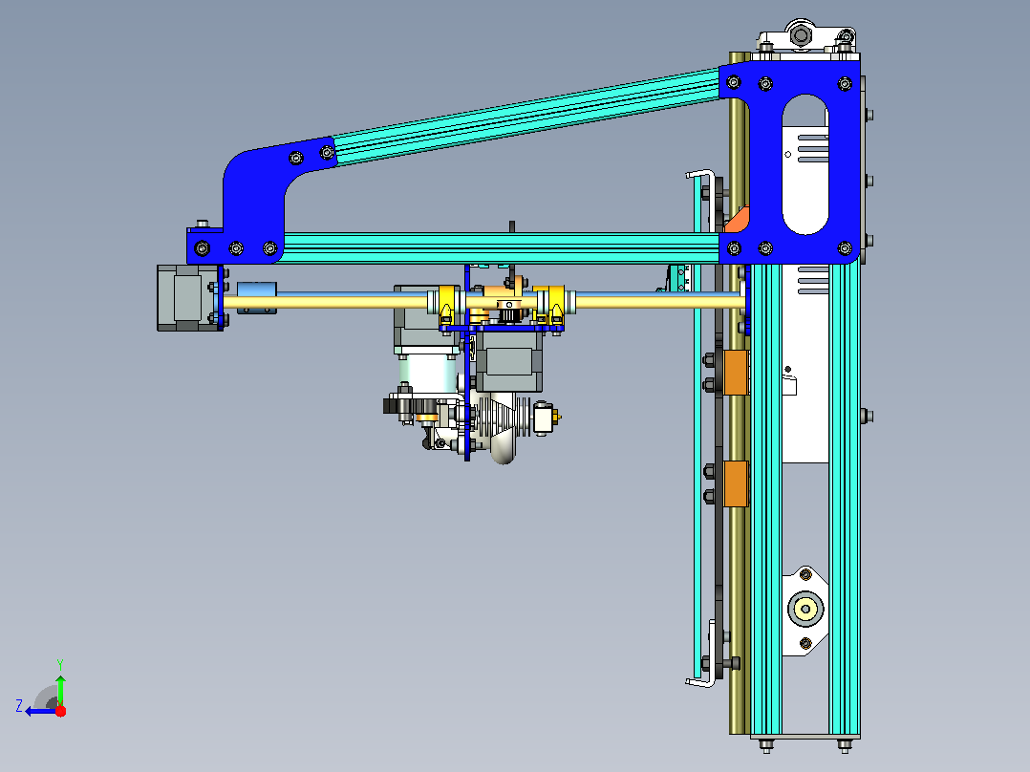Click the blue Z axis arrow of the triad
1030x772 pixels.
pos(39,711)
